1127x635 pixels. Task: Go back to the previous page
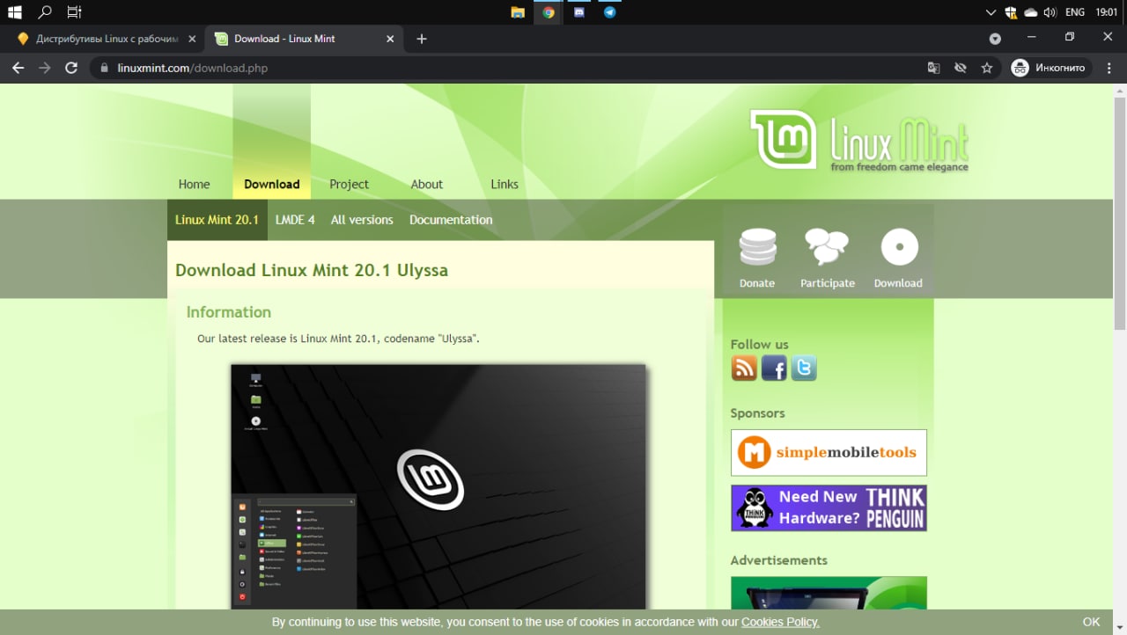18,68
